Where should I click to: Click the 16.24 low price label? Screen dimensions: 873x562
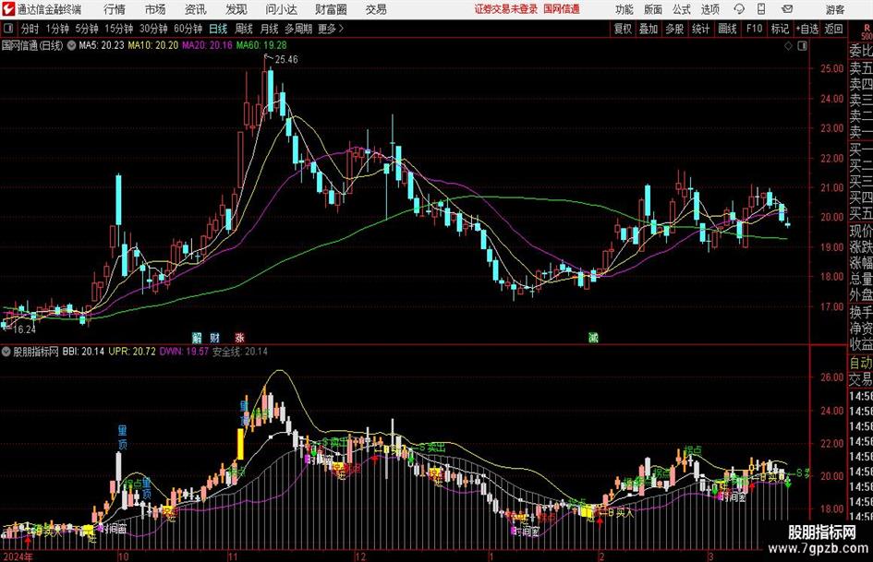(x=24, y=329)
